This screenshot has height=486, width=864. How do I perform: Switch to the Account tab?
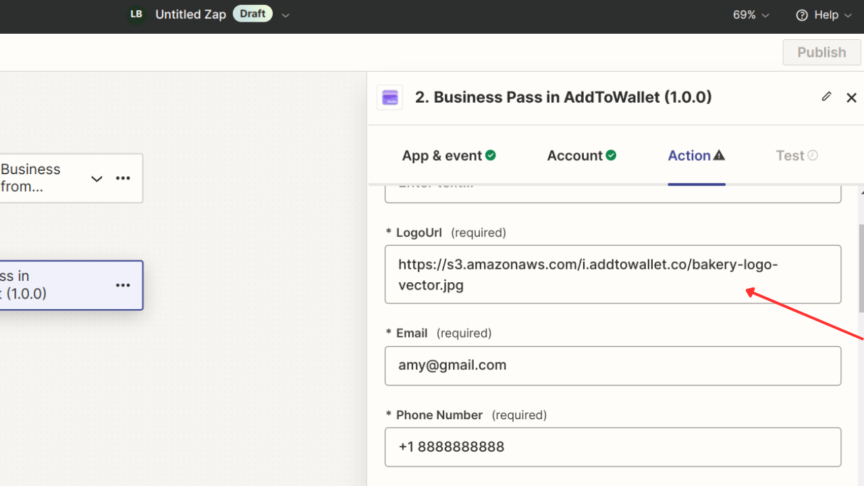tap(574, 155)
